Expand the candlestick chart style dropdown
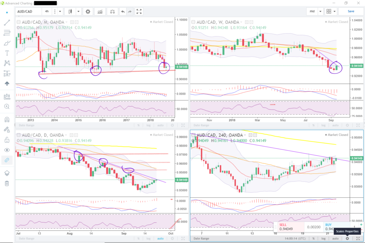 tap(78, 11)
